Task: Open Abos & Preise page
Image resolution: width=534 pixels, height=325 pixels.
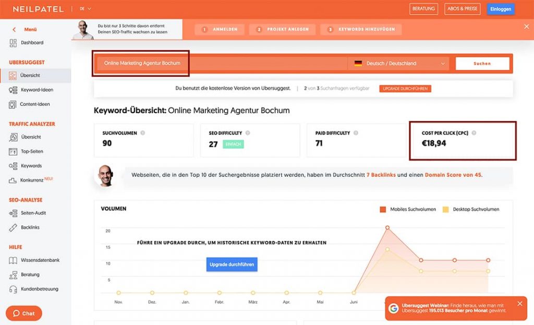Action: 462,9
